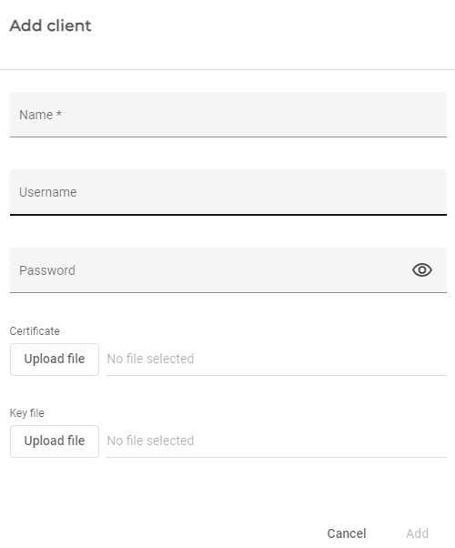
Task: Click the 'Add client' dialog title
Action: (x=50, y=25)
